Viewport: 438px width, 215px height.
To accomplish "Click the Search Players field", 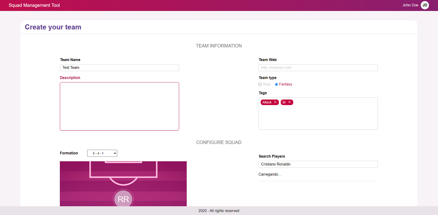I will [318, 164].
